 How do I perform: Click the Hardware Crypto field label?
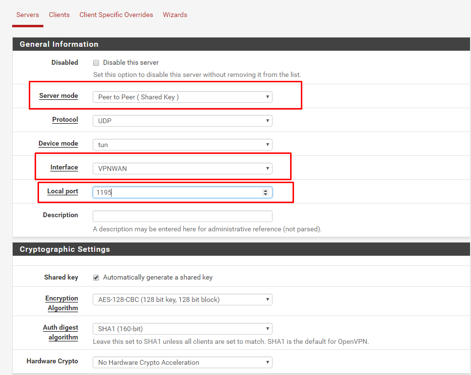click(52, 361)
